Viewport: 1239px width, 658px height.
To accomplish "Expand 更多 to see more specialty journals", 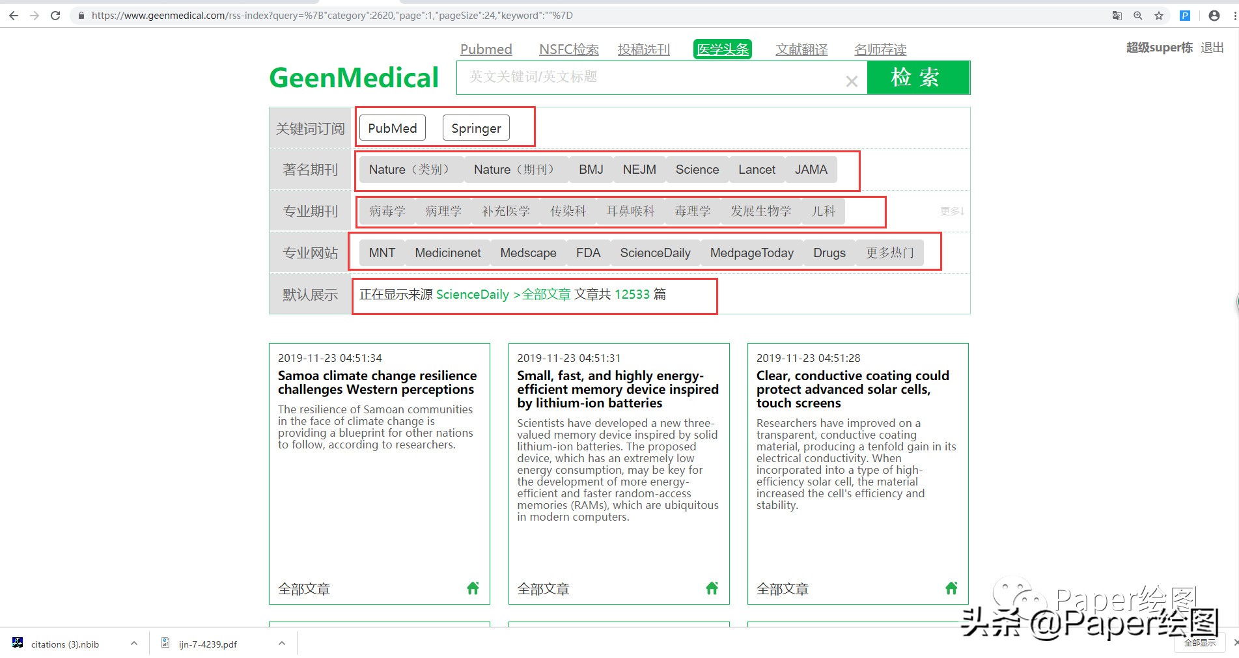I will (951, 210).
